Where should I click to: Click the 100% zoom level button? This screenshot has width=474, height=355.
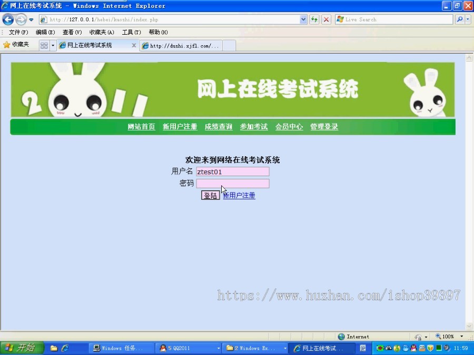445,336
